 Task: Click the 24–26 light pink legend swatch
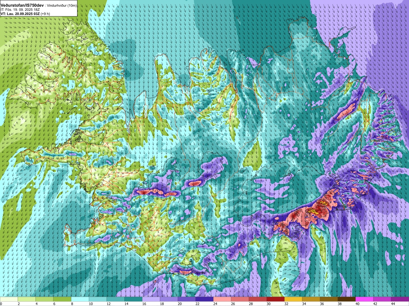tap(222, 299)
